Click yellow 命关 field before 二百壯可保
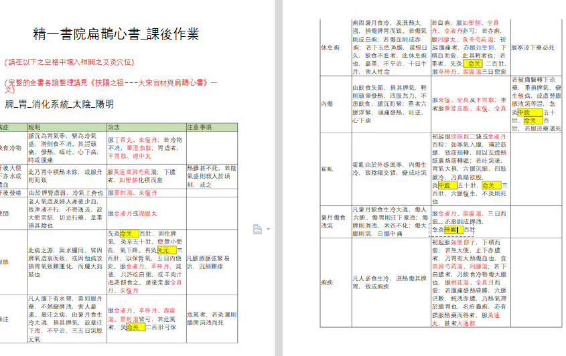 coord(136,327)
